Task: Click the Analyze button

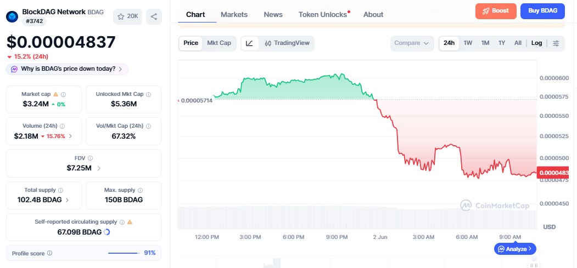Action: click(515, 248)
